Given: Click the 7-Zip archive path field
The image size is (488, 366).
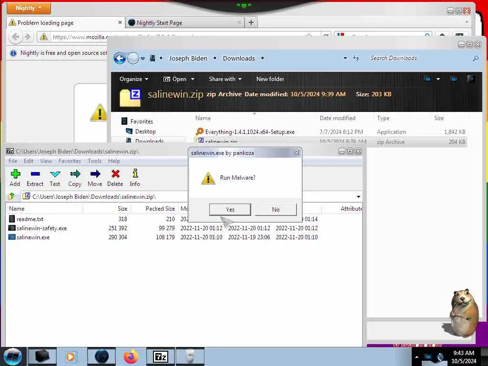Looking at the screenshot, I should (x=188, y=197).
